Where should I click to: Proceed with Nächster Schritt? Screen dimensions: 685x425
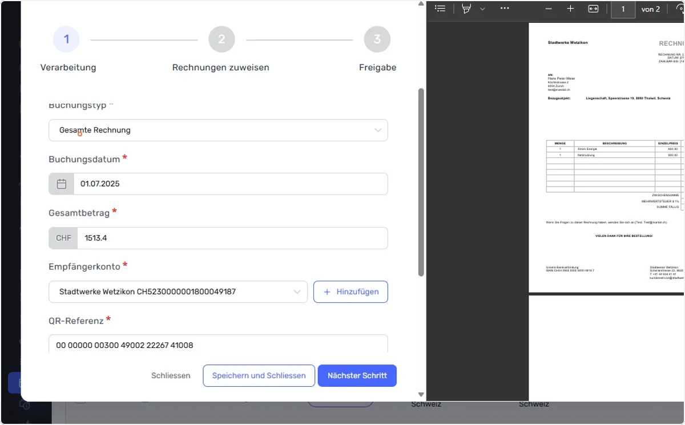[x=357, y=375]
